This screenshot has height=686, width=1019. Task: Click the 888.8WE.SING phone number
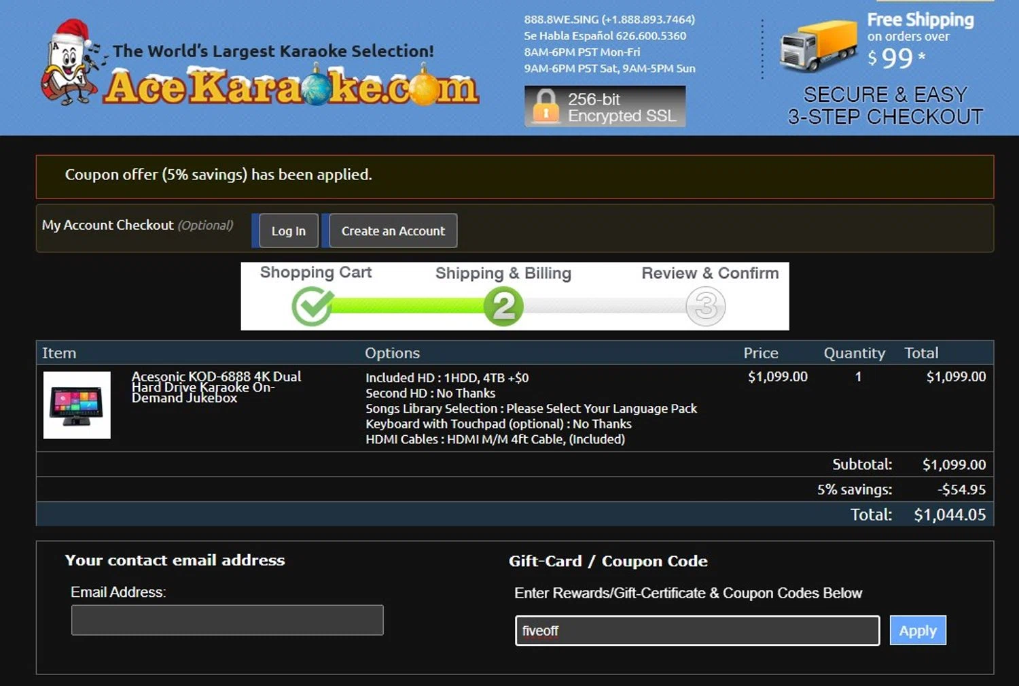[x=609, y=20]
